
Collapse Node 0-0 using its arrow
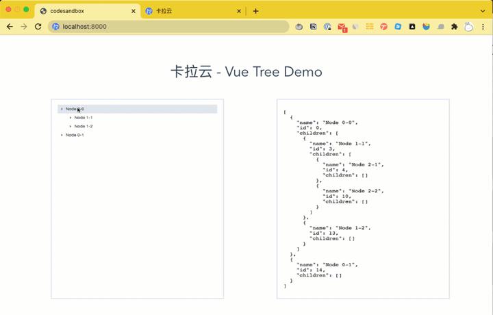point(62,109)
